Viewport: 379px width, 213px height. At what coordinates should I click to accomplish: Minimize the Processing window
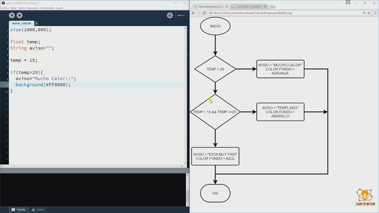coord(166,3)
